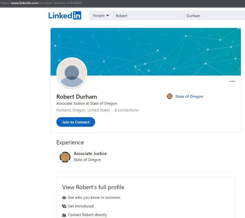
Task: Click 'Associate Justice at State of Oregon' headline
Action: pos(87,103)
